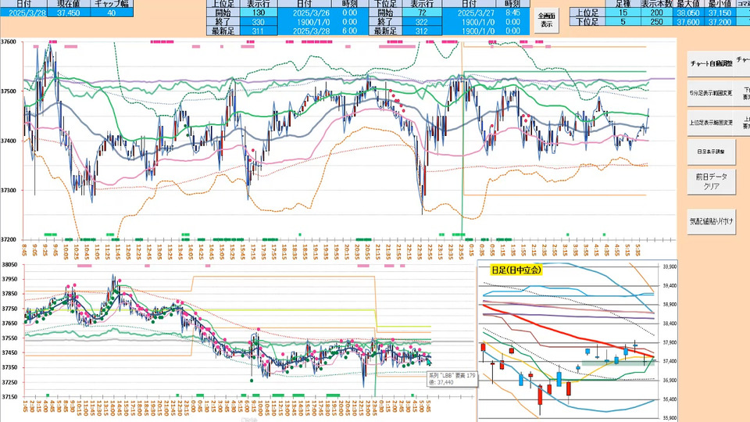Run チャート自動調整 button
Viewport: 750px width, 422px height.
tap(711, 63)
